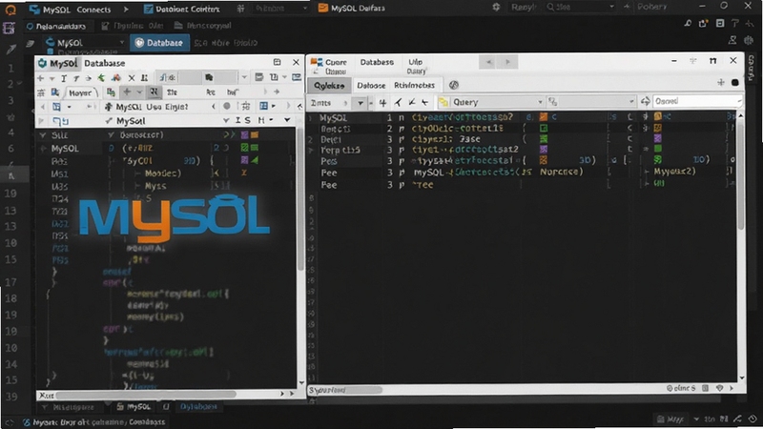
Task: Toggle the purple checkbox in the Ferp ctis query row
Action: pyautogui.click(x=544, y=150)
